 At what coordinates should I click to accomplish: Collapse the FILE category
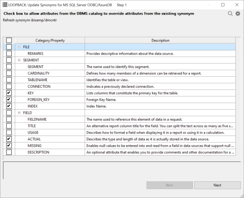click(x=19, y=47)
